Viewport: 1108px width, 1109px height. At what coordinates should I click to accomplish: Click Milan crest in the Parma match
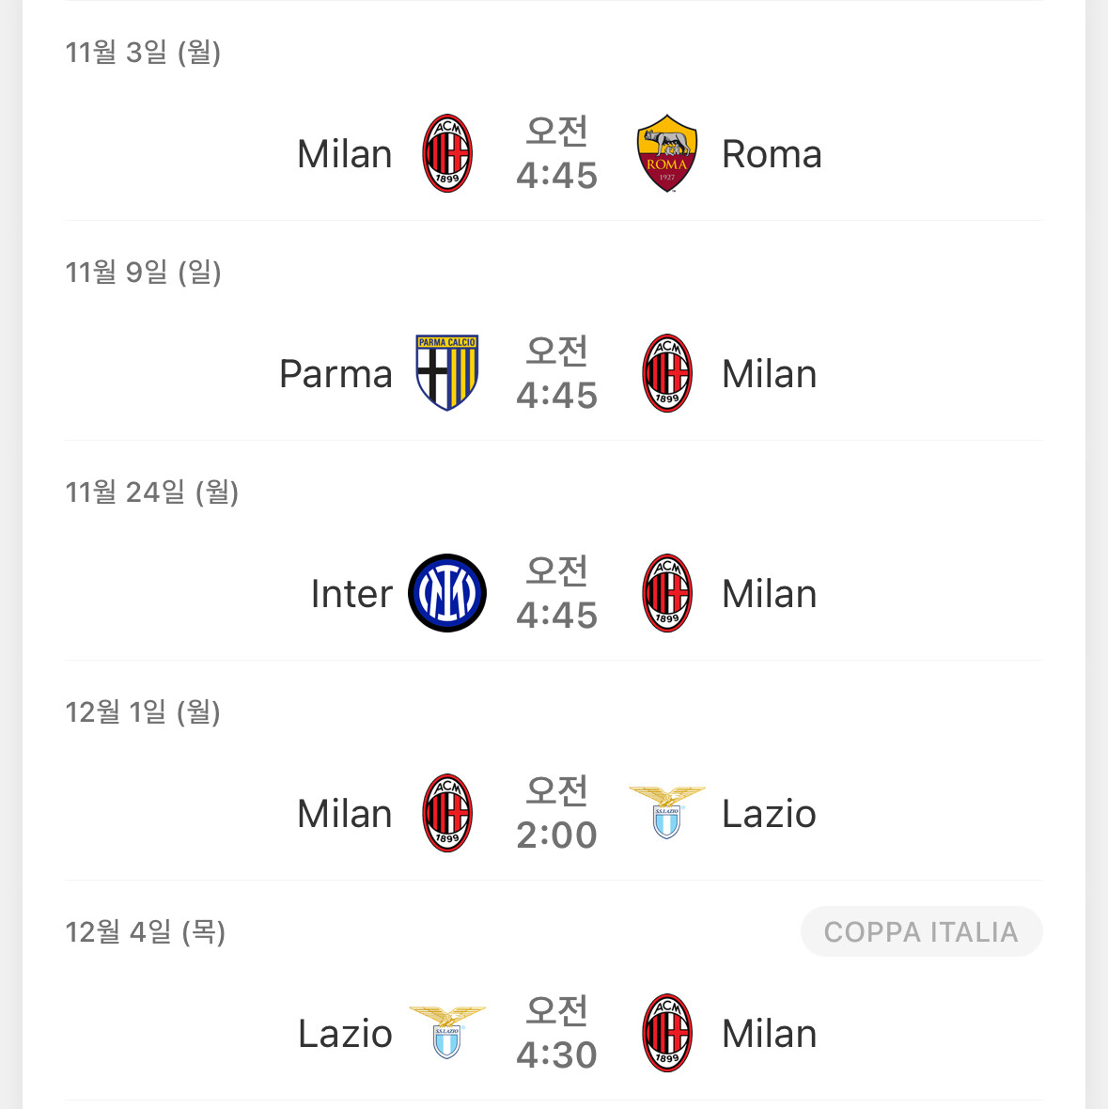[667, 373]
